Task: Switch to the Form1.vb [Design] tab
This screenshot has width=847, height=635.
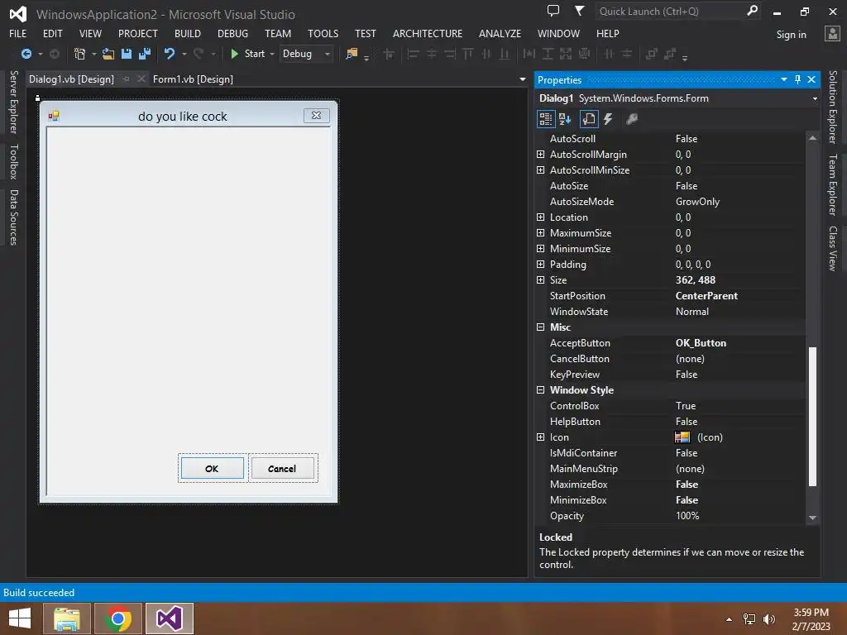Action: coord(193,79)
